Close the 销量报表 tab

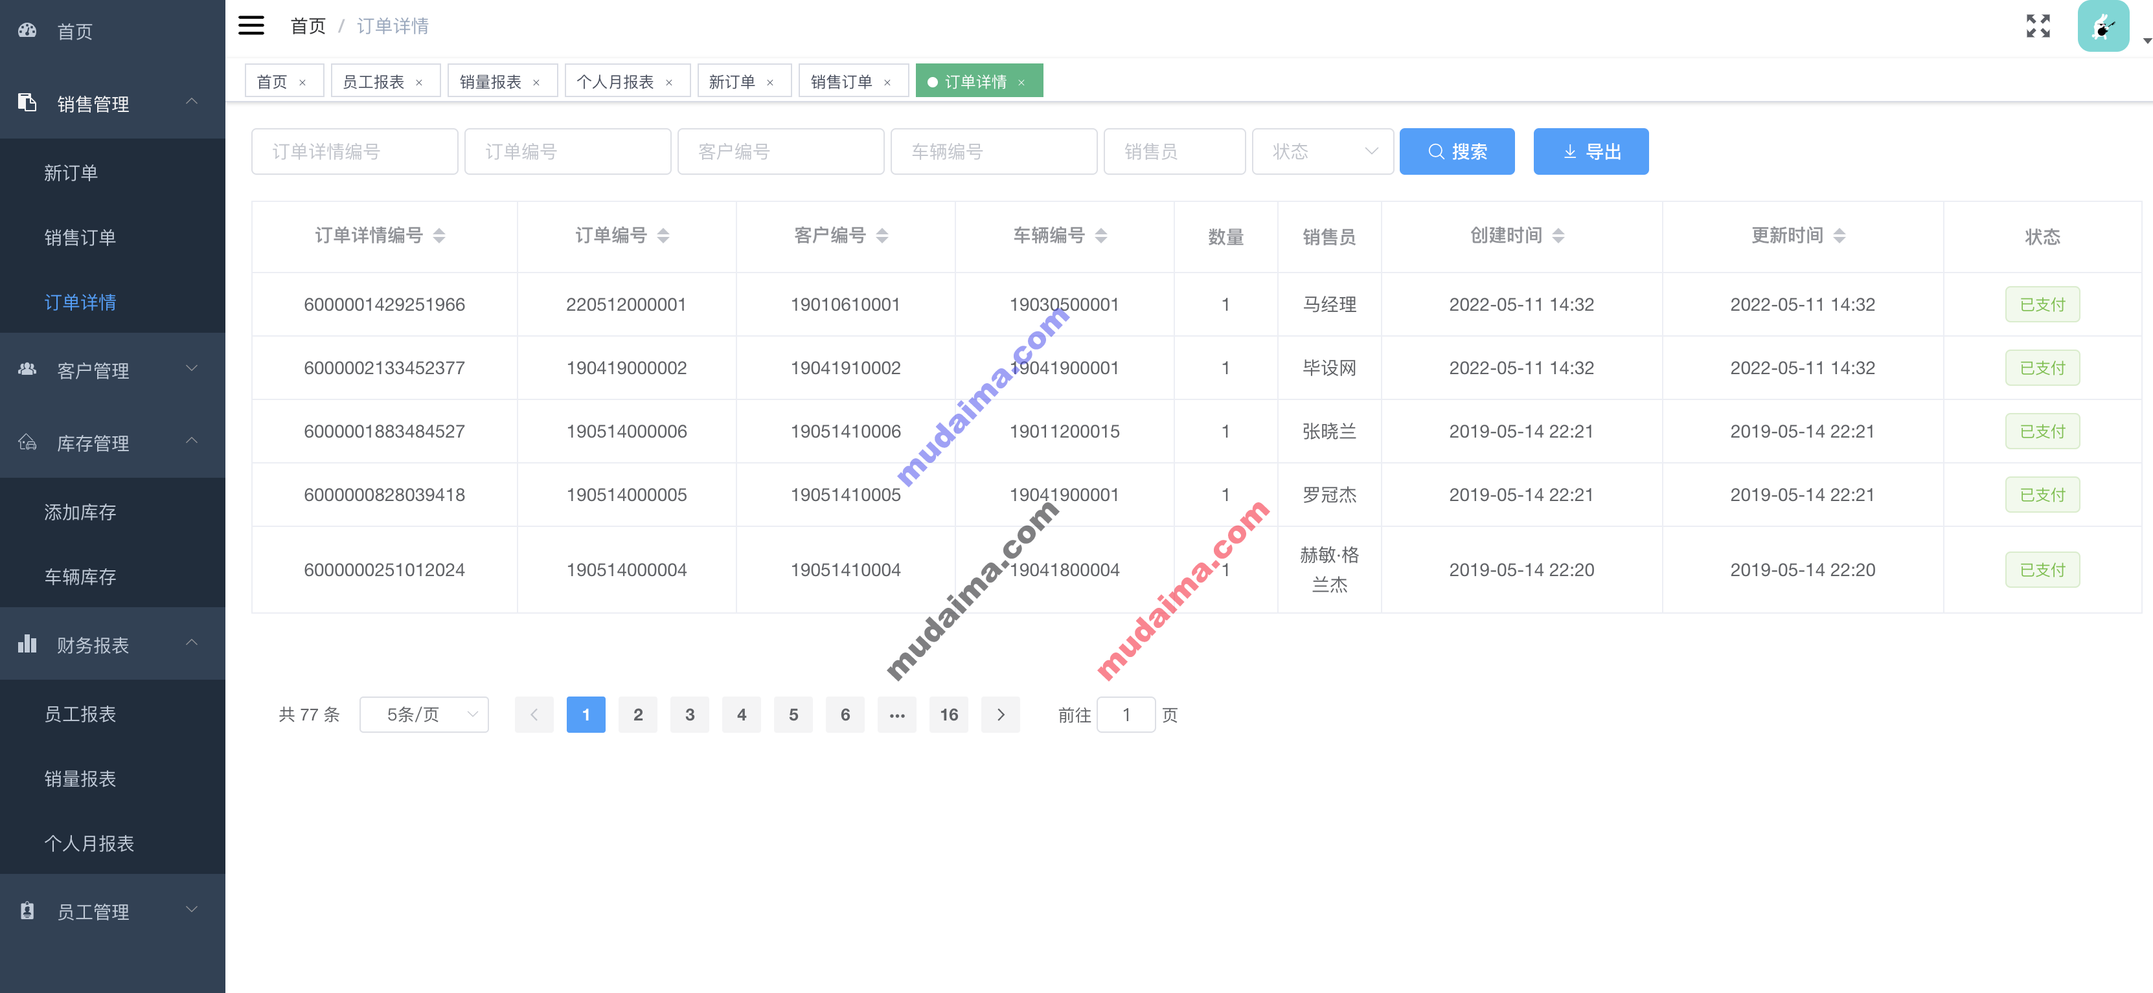(536, 82)
